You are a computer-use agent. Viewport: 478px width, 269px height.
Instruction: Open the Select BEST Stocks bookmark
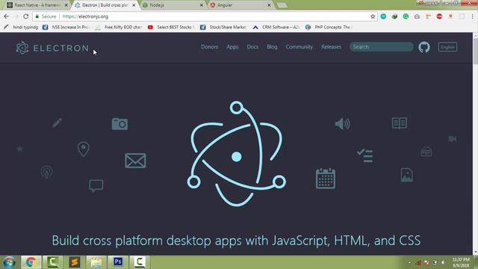pyautogui.click(x=171, y=27)
